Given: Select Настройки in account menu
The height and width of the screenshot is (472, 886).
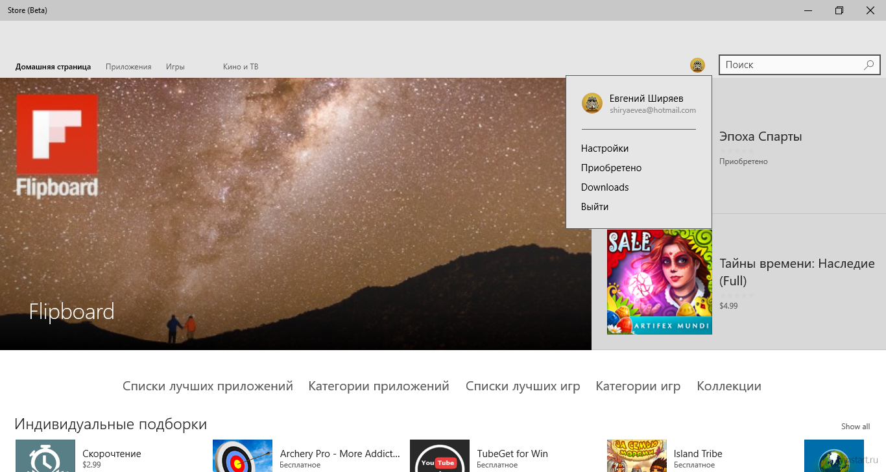Looking at the screenshot, I should [x=605, y=148].
